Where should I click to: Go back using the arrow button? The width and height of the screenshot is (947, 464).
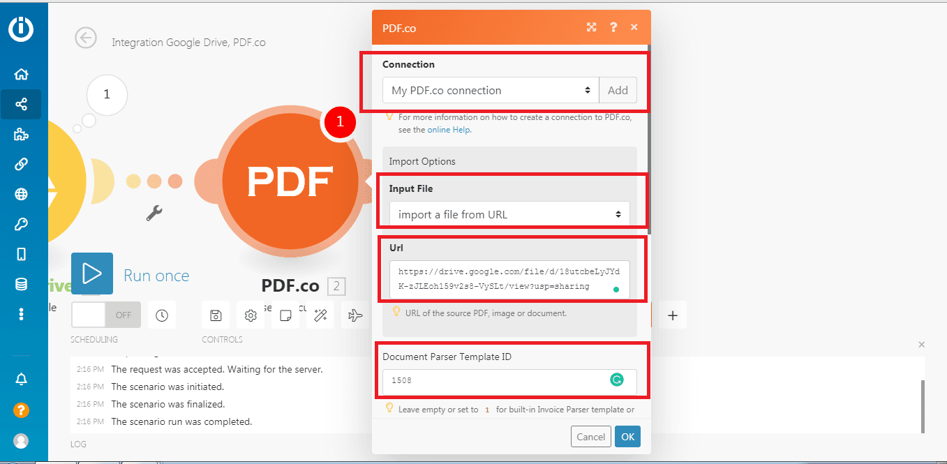click(x=86, y=38)
